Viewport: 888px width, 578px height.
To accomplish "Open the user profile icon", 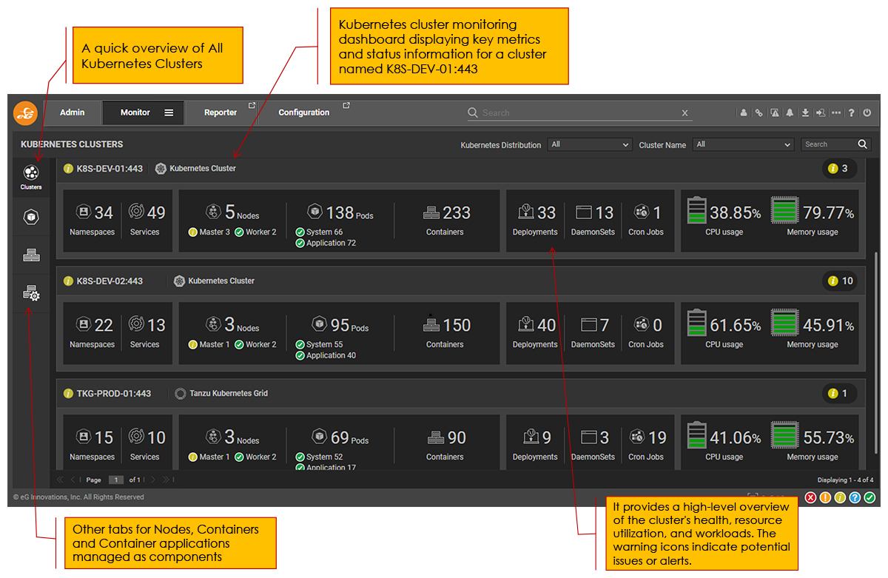I will click(743, 113).
